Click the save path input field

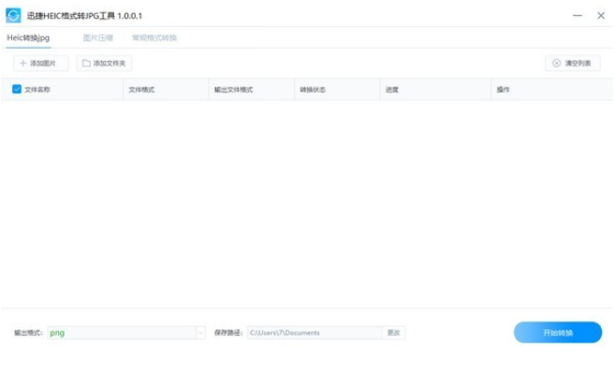314,332
